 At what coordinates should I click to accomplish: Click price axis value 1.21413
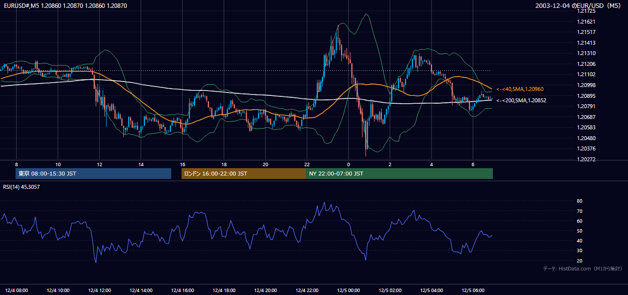point(587,43)
